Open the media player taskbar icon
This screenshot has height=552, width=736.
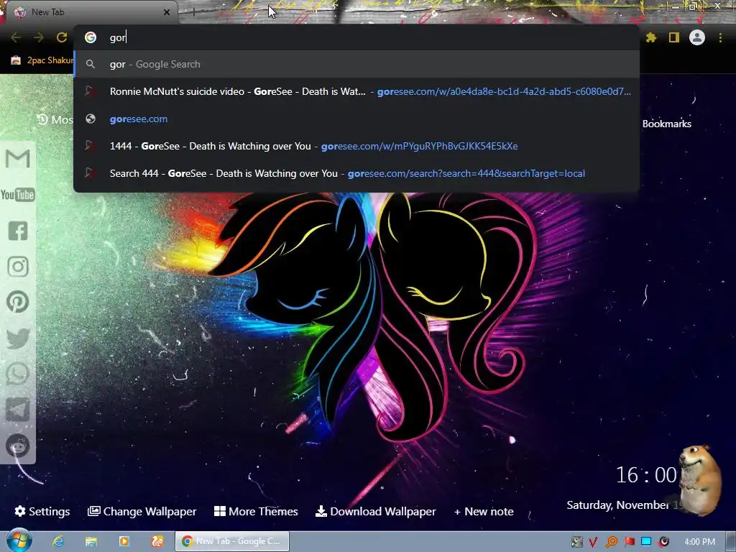pos(124,541)
